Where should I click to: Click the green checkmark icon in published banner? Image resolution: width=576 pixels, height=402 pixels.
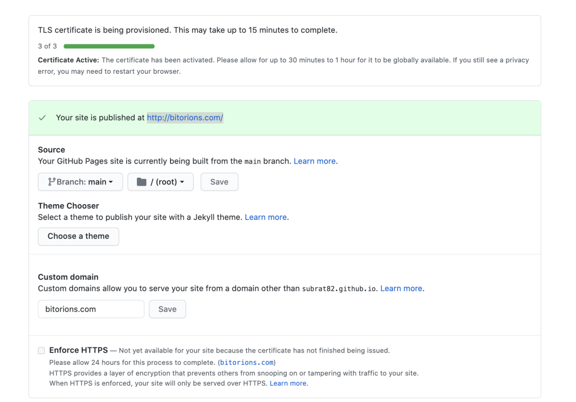tap(42, 118)
